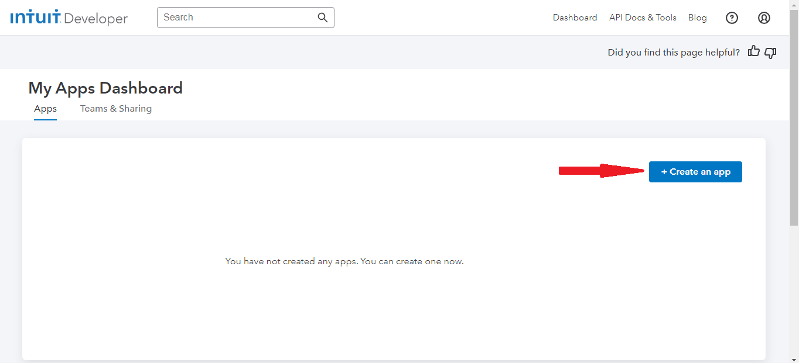This screenshot has height=363, width=799.
Task: Open the help question mark icon
Action: [732, 18]
